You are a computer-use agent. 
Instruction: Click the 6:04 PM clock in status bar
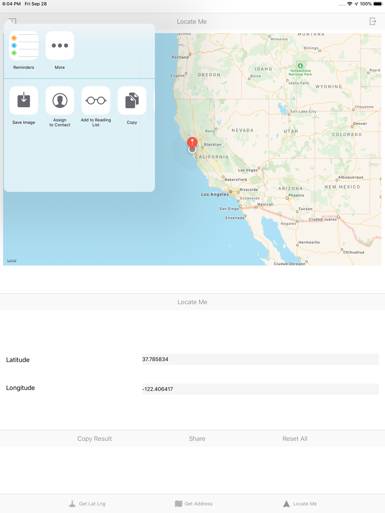click(12, 4)
